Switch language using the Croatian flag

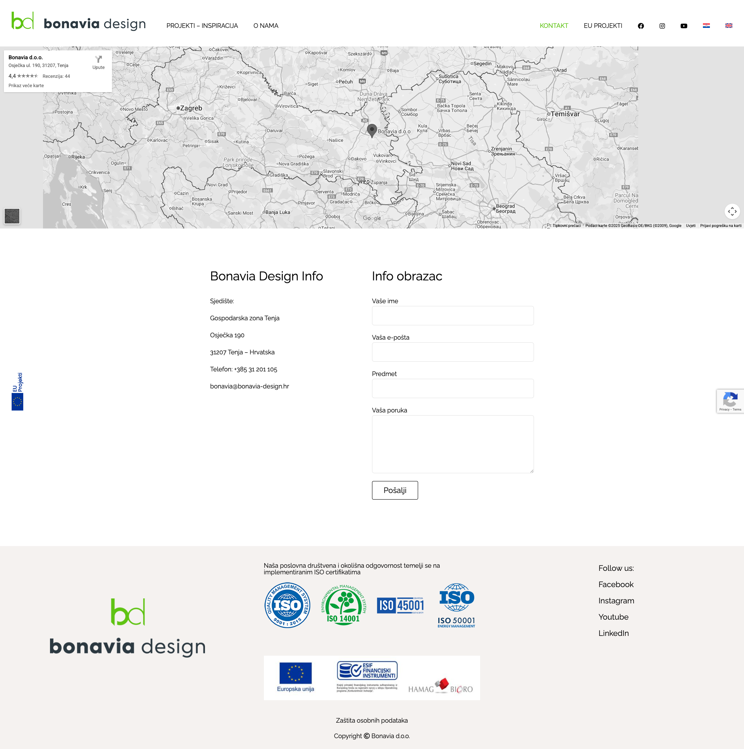(706, 26)
